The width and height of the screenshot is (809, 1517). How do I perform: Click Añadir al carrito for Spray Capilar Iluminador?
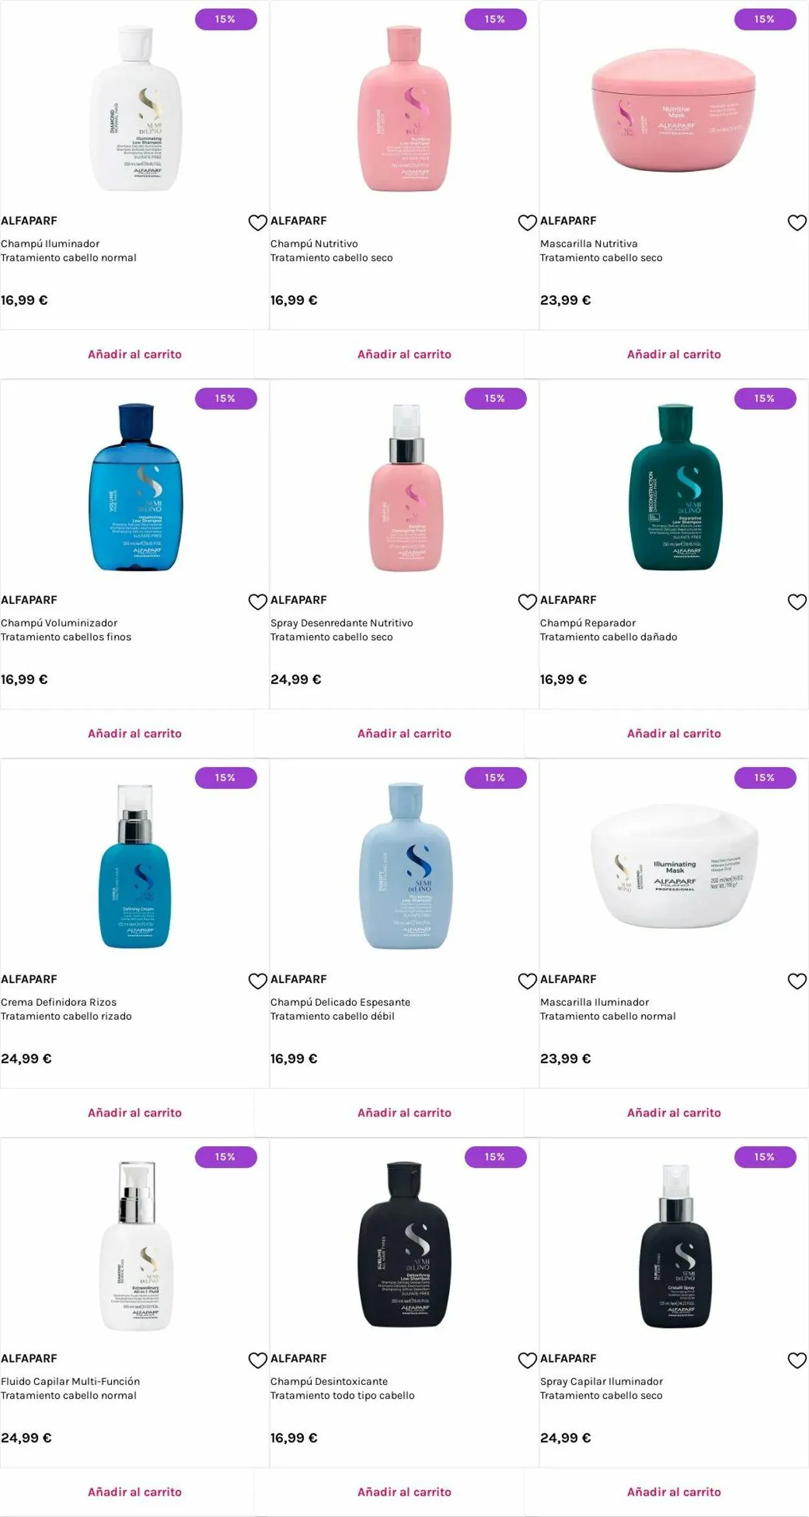[x=674, y=1492]
